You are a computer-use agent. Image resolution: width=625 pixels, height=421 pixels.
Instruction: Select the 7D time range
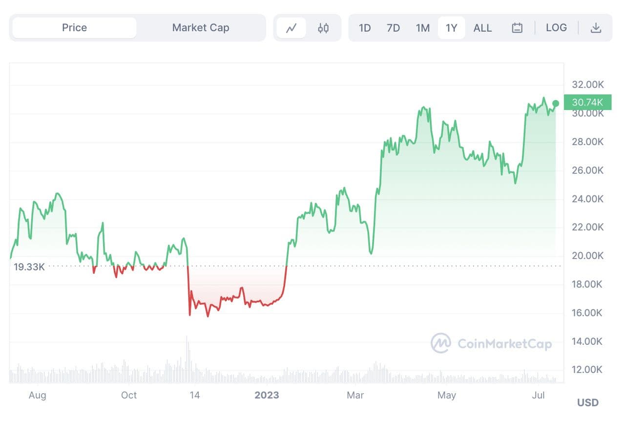coord(393,28)
